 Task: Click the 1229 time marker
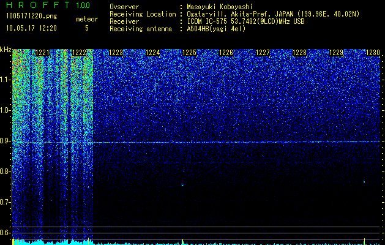(336, 53)
